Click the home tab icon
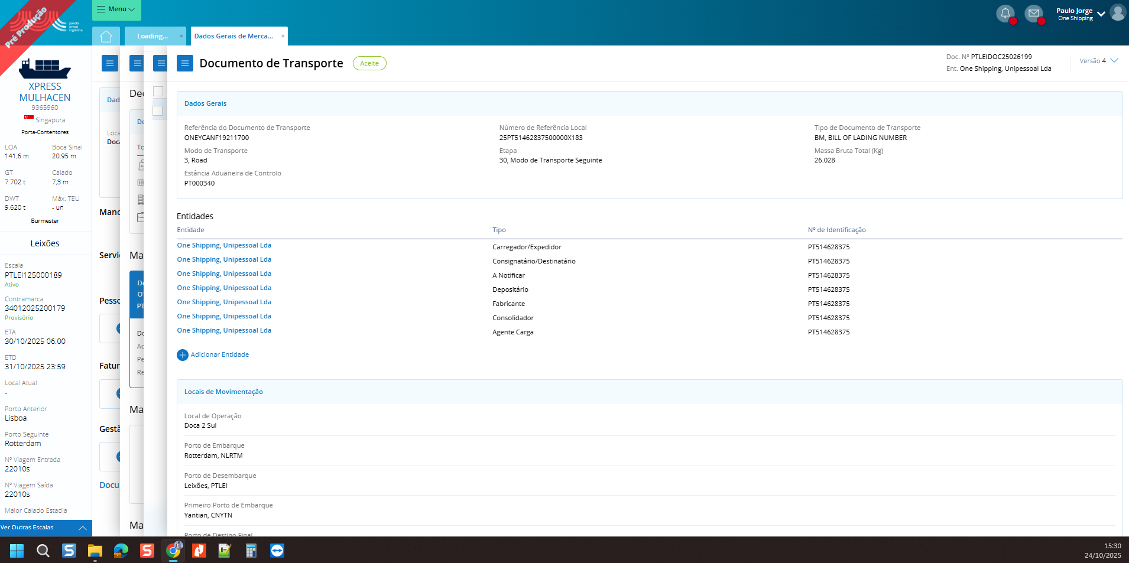Screen dimensions: 1129x563 106,37
